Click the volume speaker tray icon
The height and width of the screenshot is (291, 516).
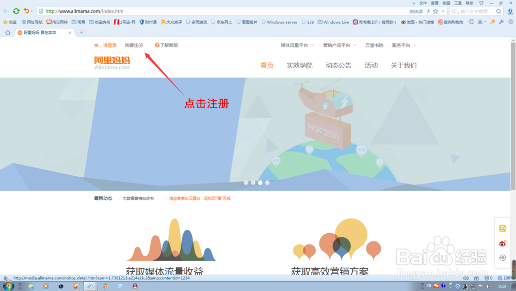point(488,286)
